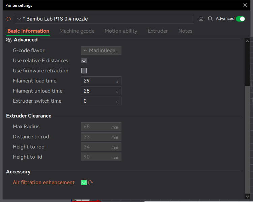Toggle the Advanced mode switch
Screen dimensions: 253x202
[240, 19]
